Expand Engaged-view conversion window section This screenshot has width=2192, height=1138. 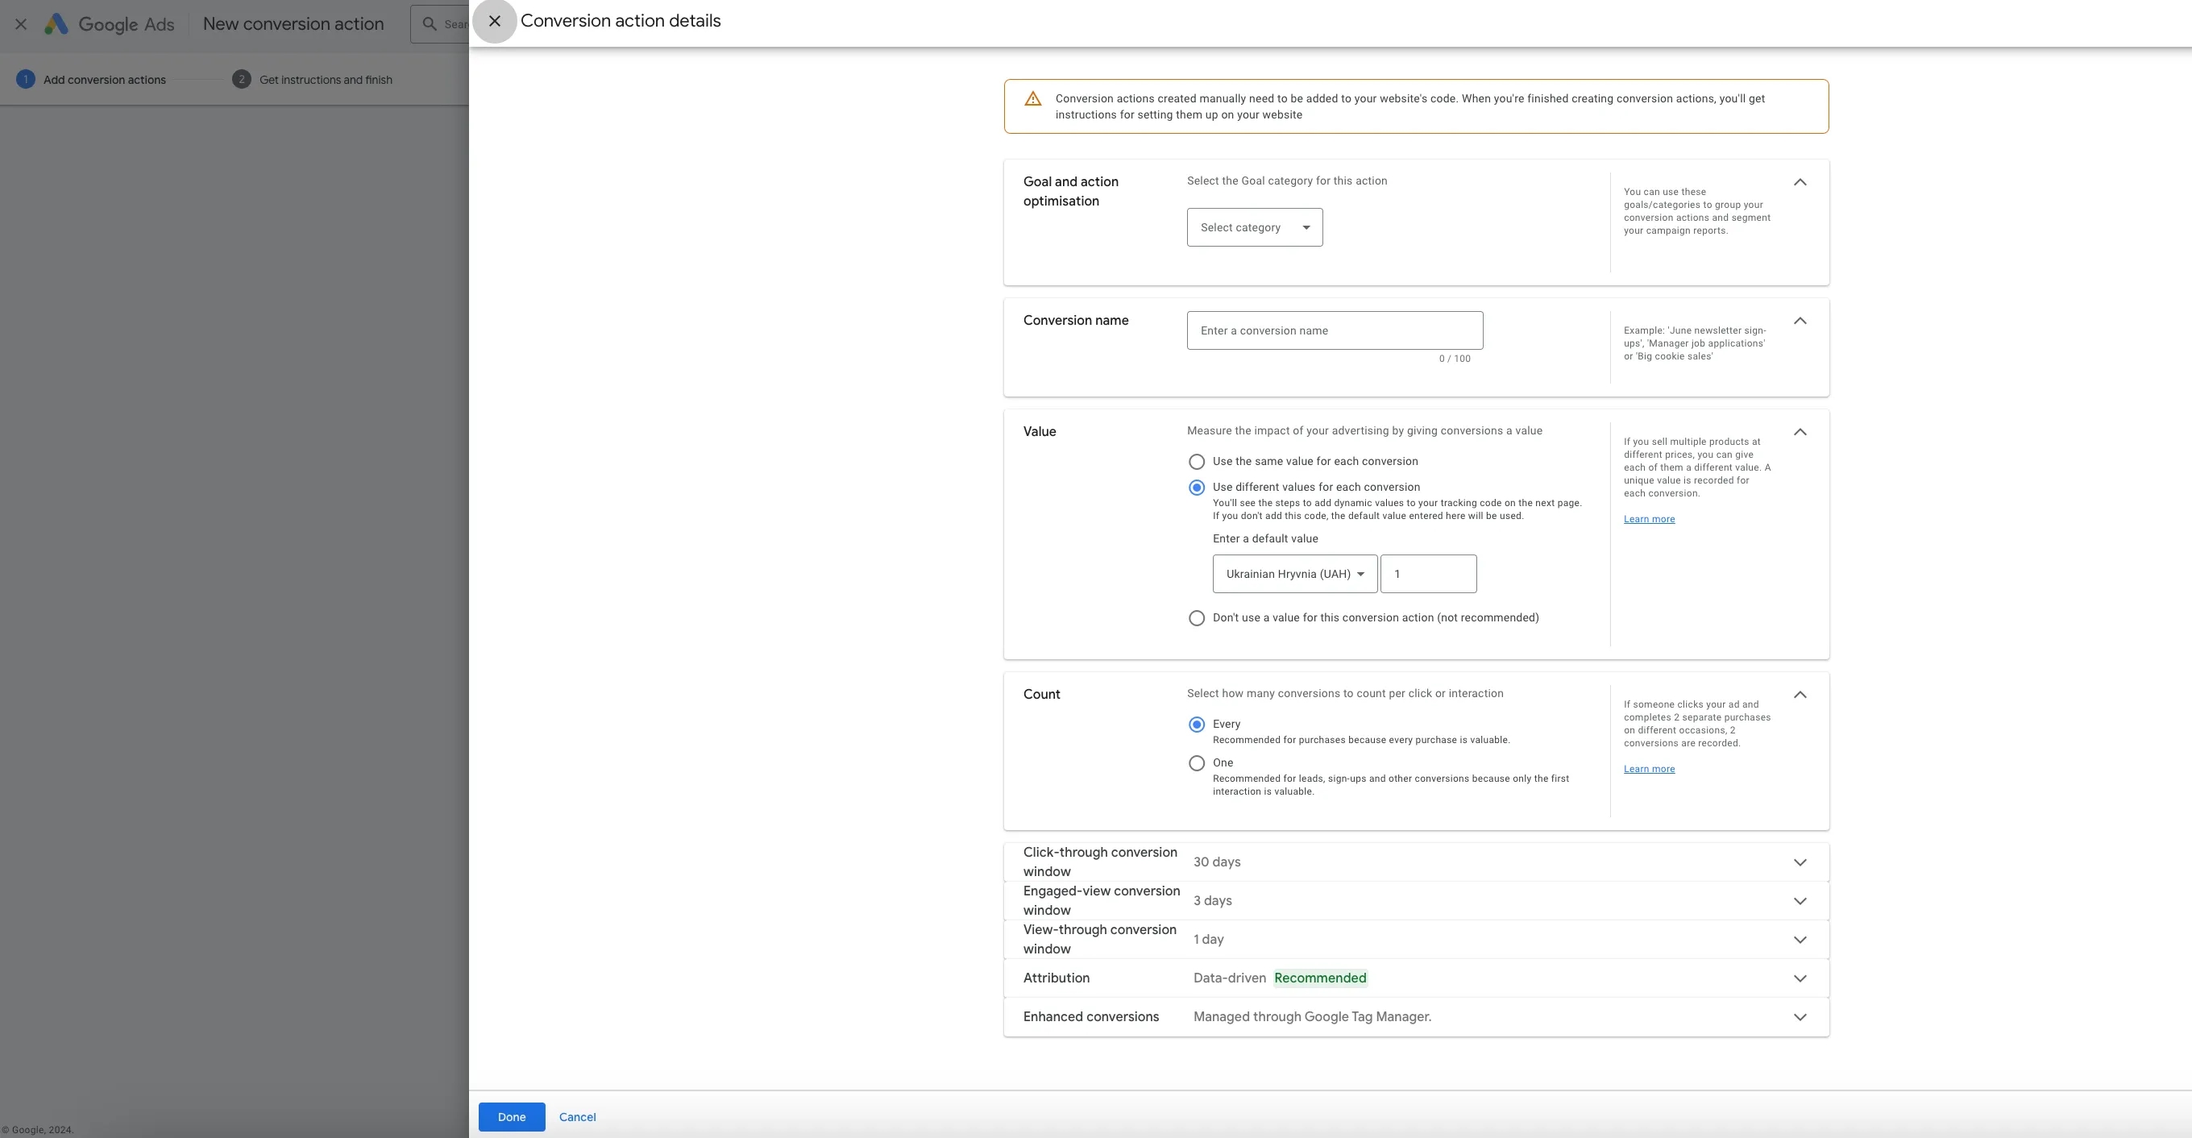1800,901
